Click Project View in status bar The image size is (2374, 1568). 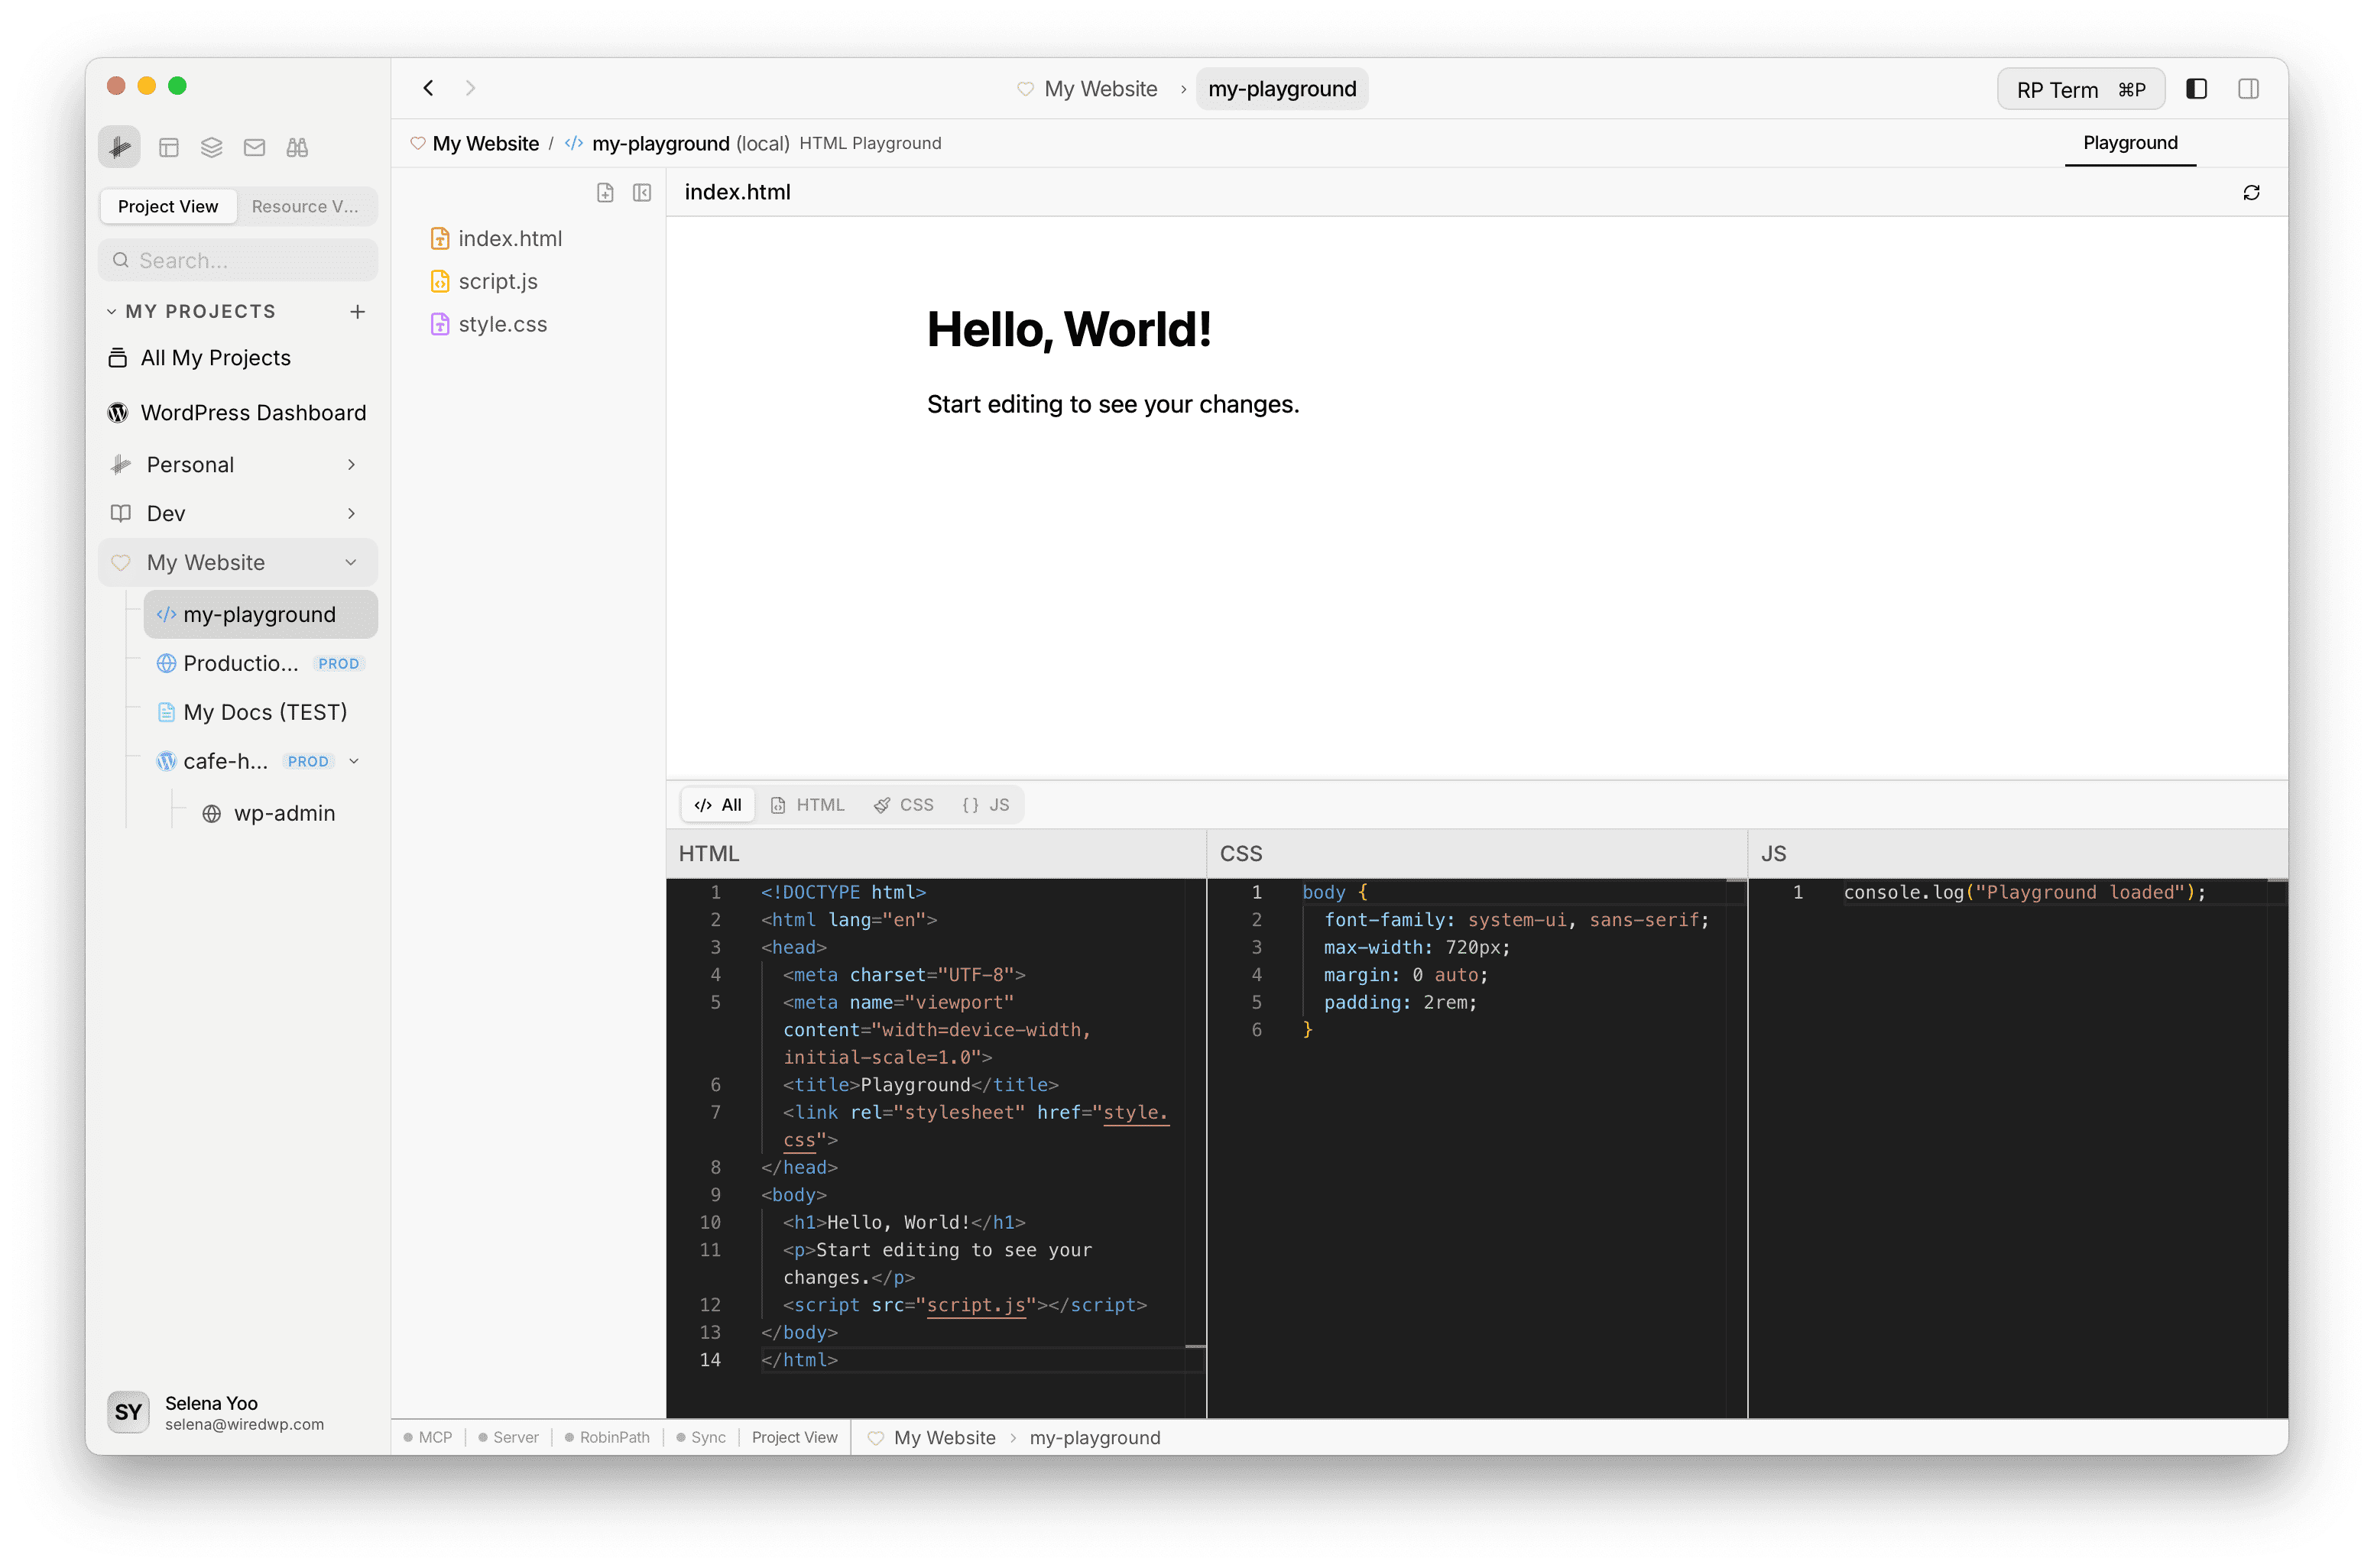coord(794,1437)
